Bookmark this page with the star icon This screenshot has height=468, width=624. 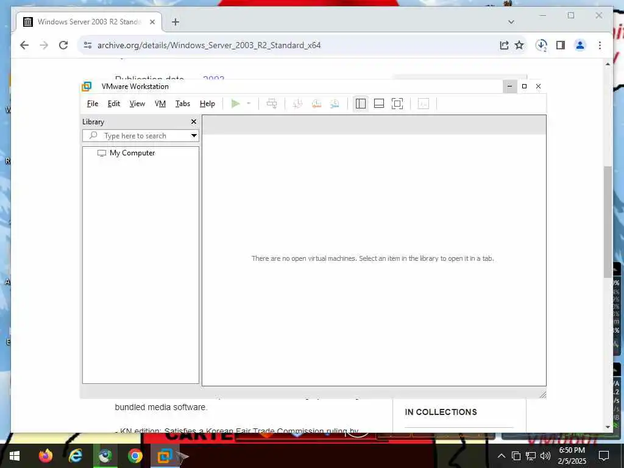tap(519, 45)
